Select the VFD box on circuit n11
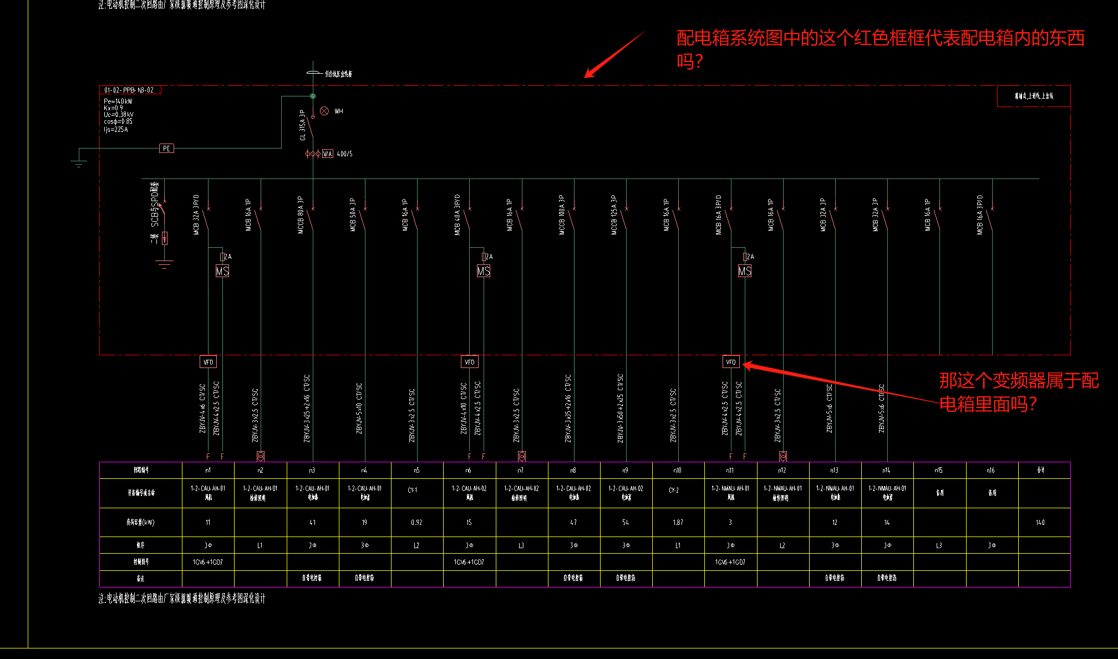 (731, 362)
